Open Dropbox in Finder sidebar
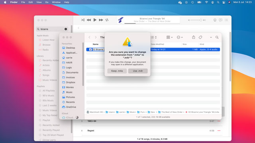The image size is (255, 143). [71, 82]
